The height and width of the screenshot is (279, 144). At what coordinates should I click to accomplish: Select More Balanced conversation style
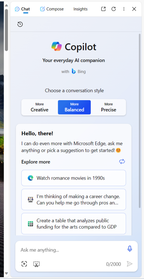click(74, 107)
